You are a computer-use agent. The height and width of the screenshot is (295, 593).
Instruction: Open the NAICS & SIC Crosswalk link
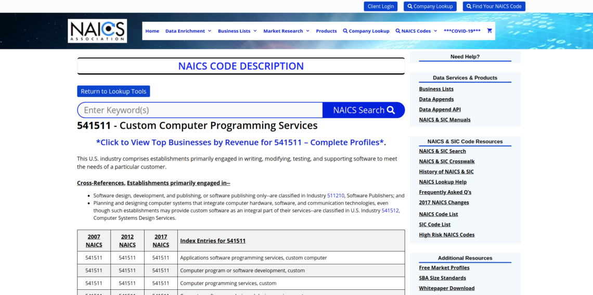[446, 162]
